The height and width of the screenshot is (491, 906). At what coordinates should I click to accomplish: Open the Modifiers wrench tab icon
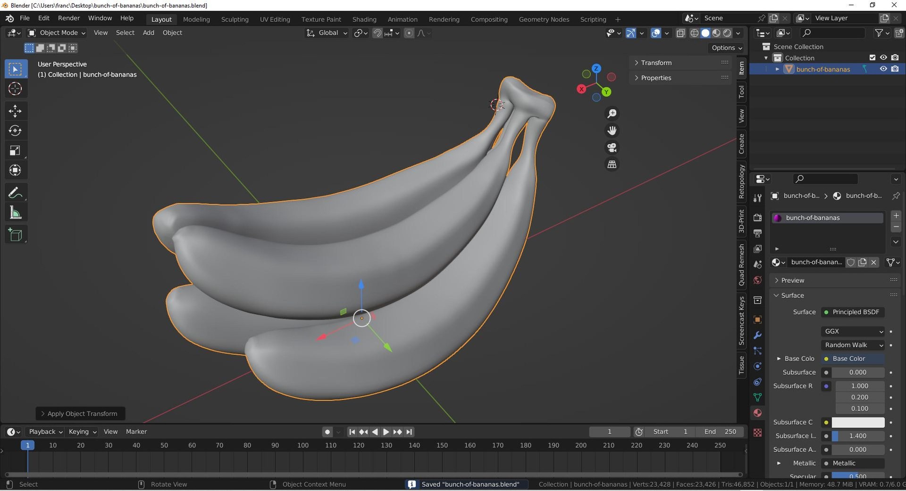(757, 335)
